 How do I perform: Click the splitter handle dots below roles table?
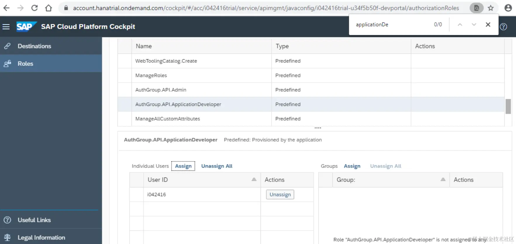318,128
